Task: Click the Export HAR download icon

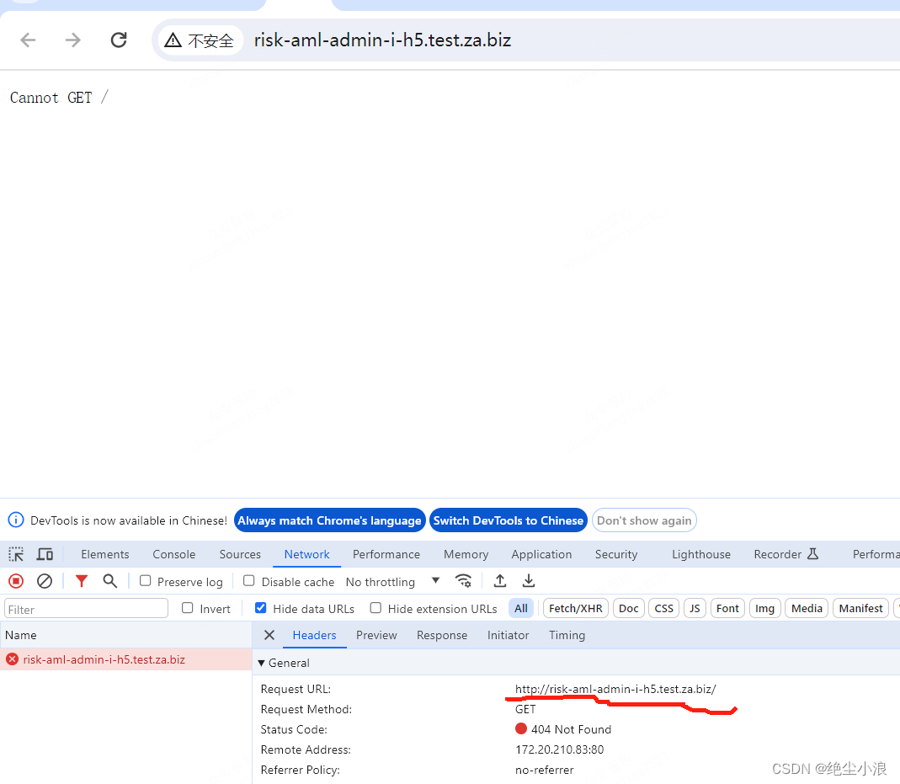Action: tap(529, 581)
